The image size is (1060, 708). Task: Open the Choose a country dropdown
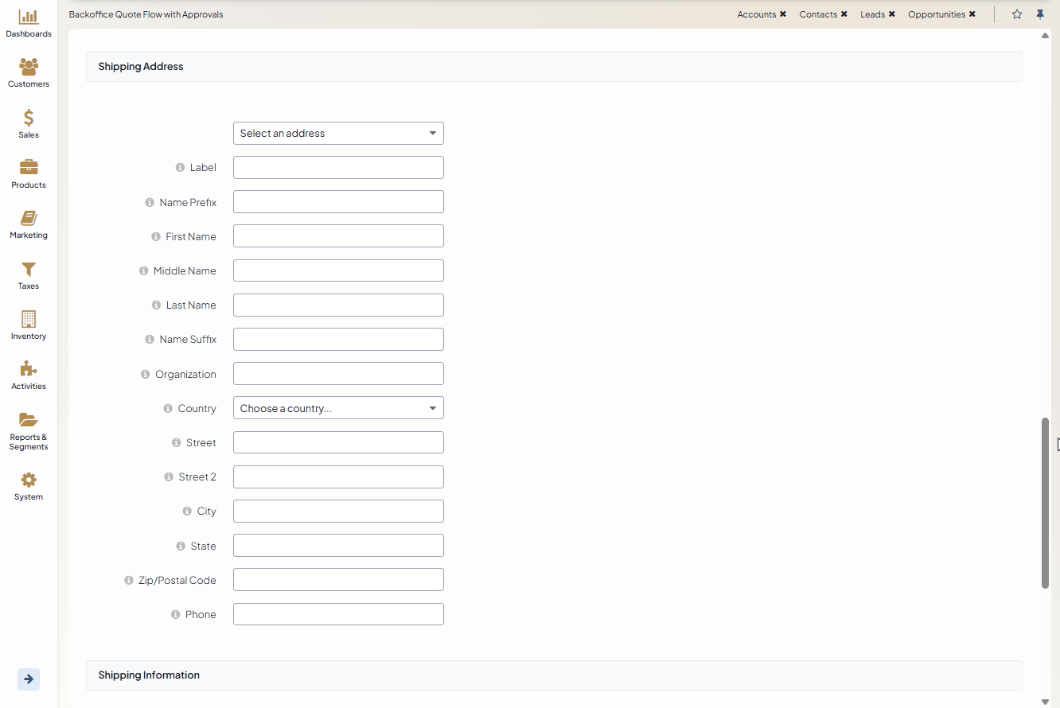[338, 409]
